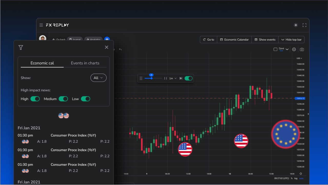
Task: Enable High impact news toggle
Action: 35,99
